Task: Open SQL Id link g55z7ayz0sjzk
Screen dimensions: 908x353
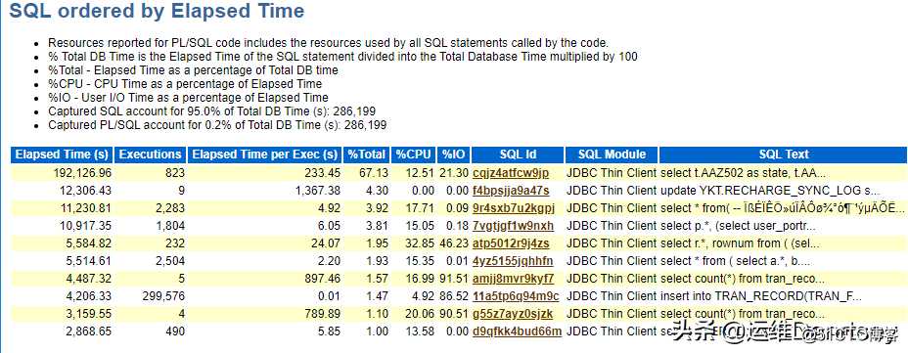Action: pyautogui.click(x=513, y=314)
